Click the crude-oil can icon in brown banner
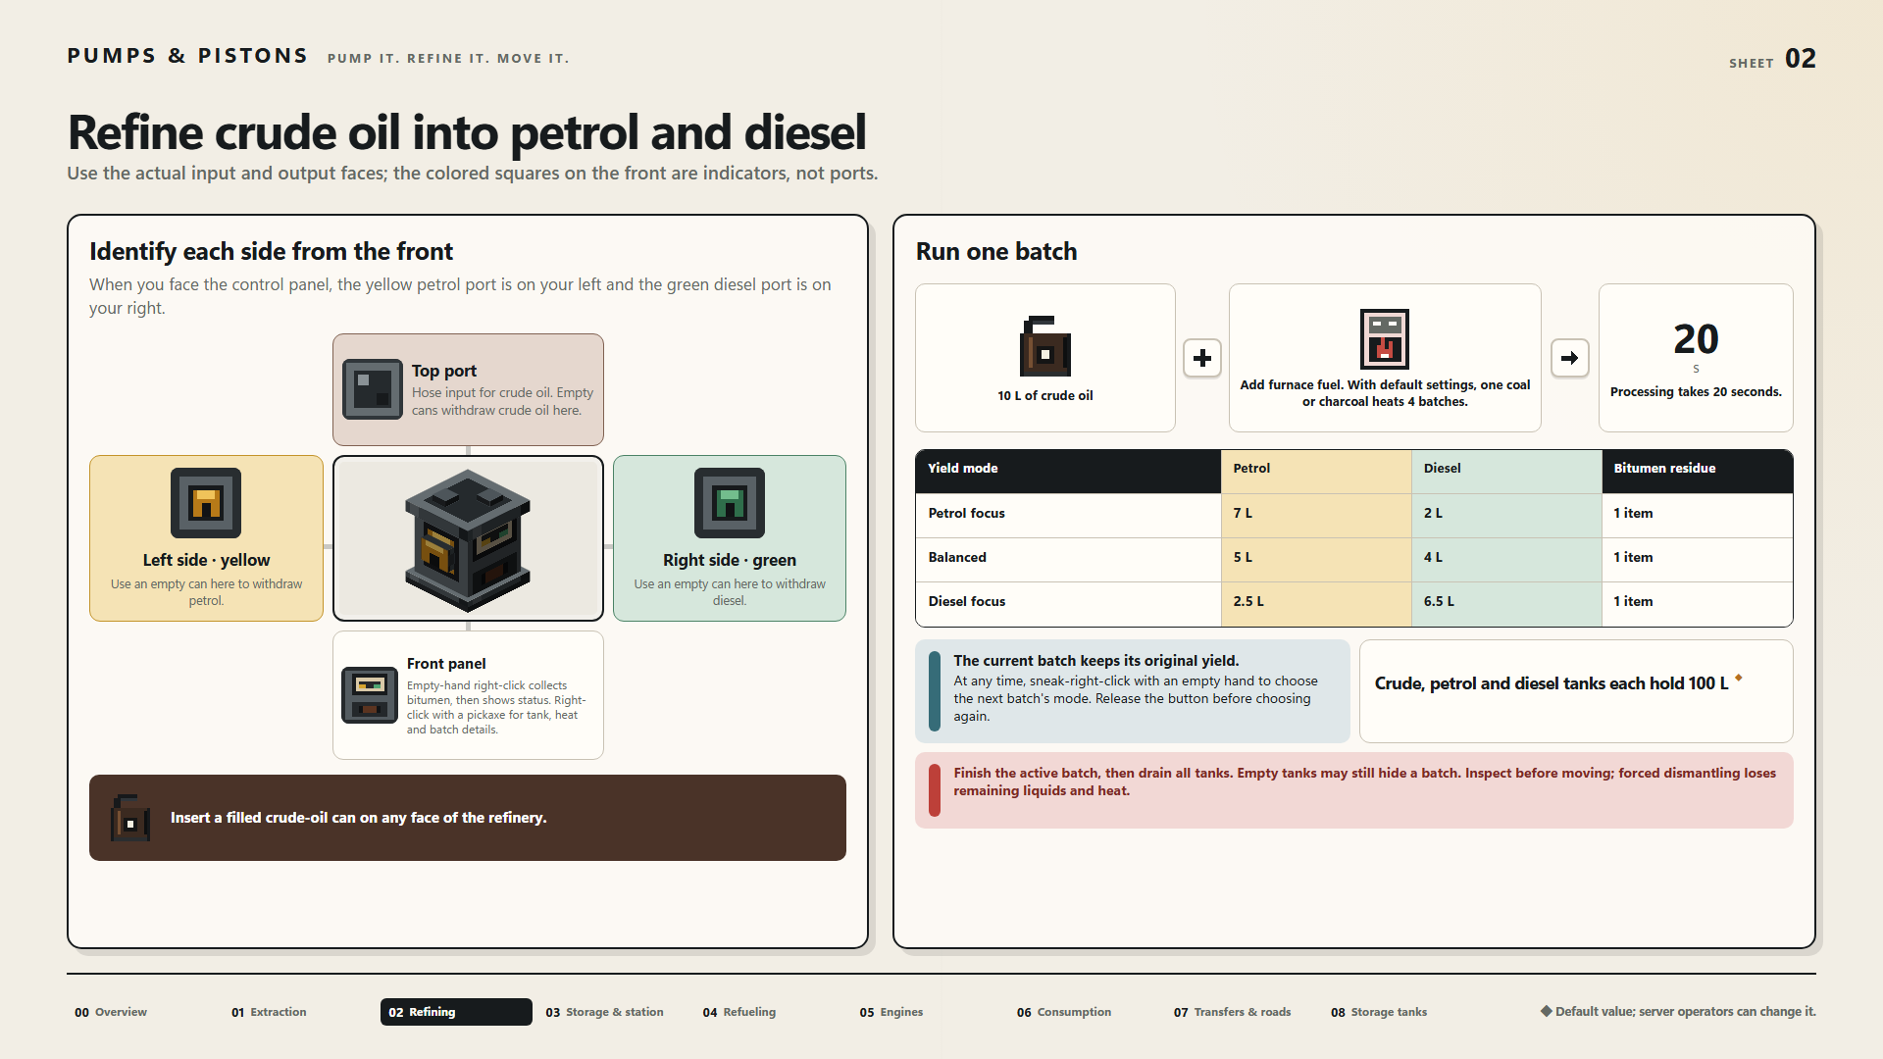Image resolution: width=1883 pixels, height=1059 pixels. [x=130, y=818]
